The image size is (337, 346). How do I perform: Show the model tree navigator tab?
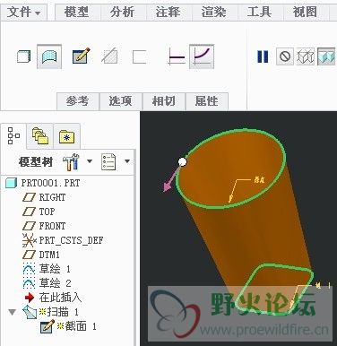[x=13, y=136]
